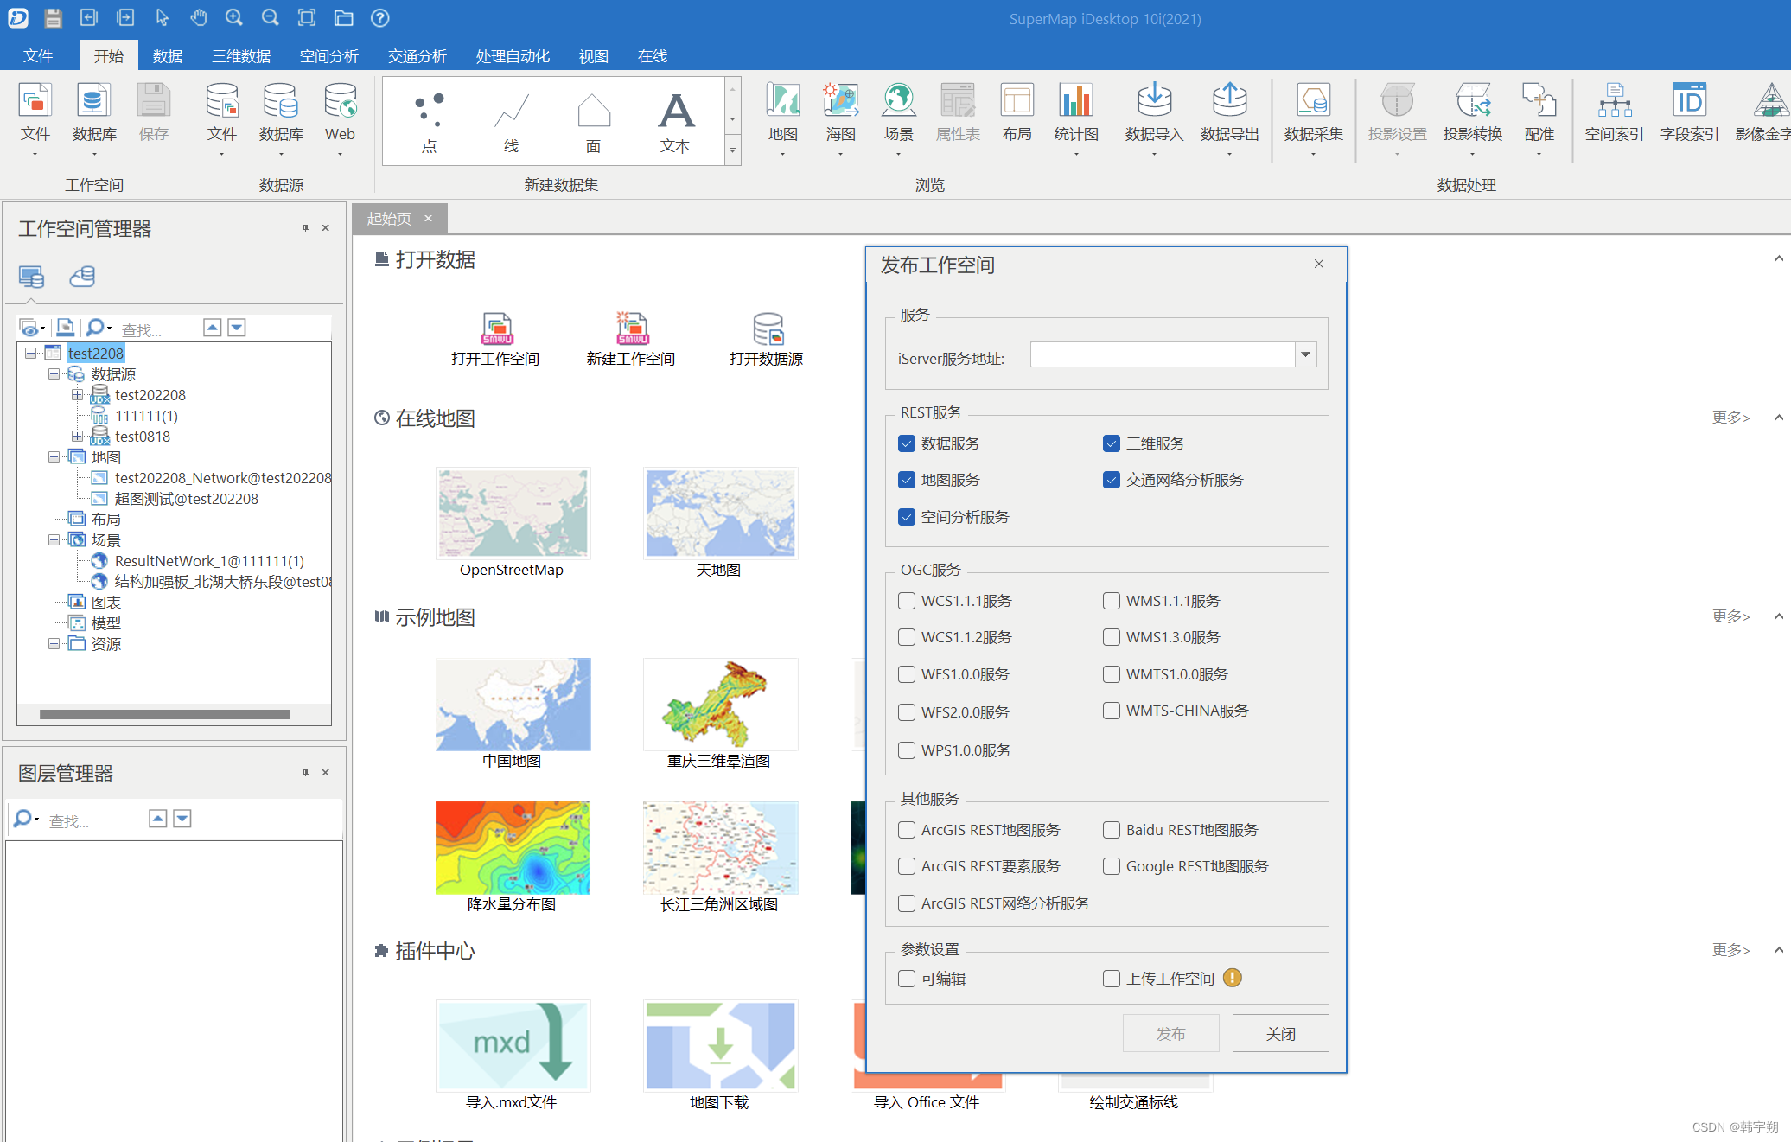Switch to the 数据 ribbon tab
The width and height of the screenshot is (1791, 1142).
click(x=168, y=56)
